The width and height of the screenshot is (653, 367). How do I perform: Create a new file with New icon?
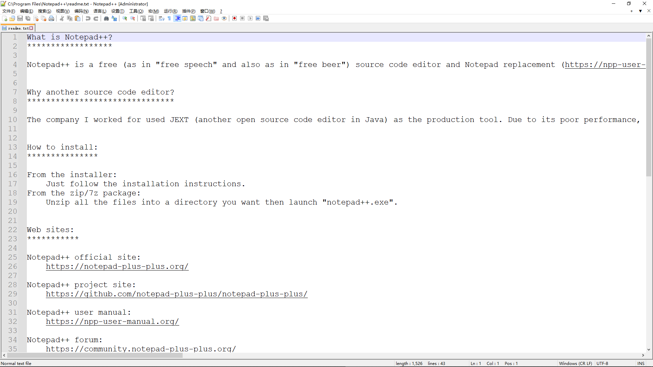pos(5,18)
